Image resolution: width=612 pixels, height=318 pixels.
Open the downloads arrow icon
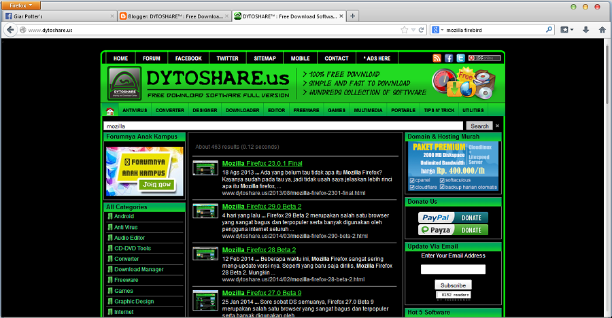tap(585, 30)
